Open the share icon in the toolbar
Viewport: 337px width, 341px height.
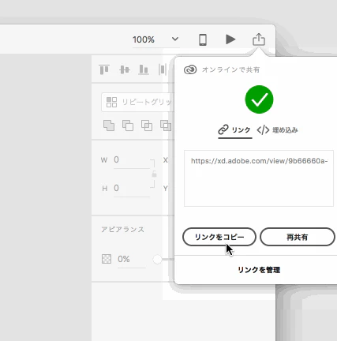tap(259, 39)
